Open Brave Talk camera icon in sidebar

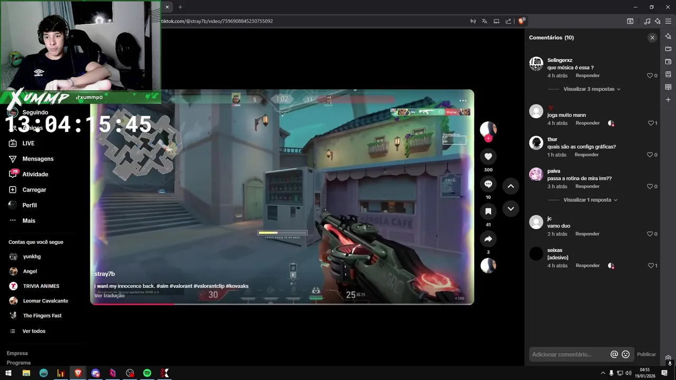tap(668, 49)
